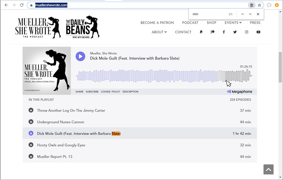This screenshot has width=283, height=180.
Task: Open the SHOP menu item
Action: pyautogui.click(x=211, y=23)
